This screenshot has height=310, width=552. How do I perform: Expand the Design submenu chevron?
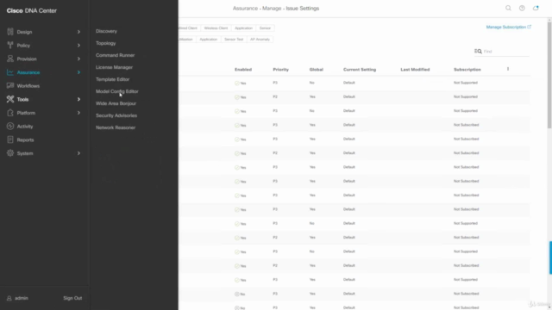(x=78, y=32)
